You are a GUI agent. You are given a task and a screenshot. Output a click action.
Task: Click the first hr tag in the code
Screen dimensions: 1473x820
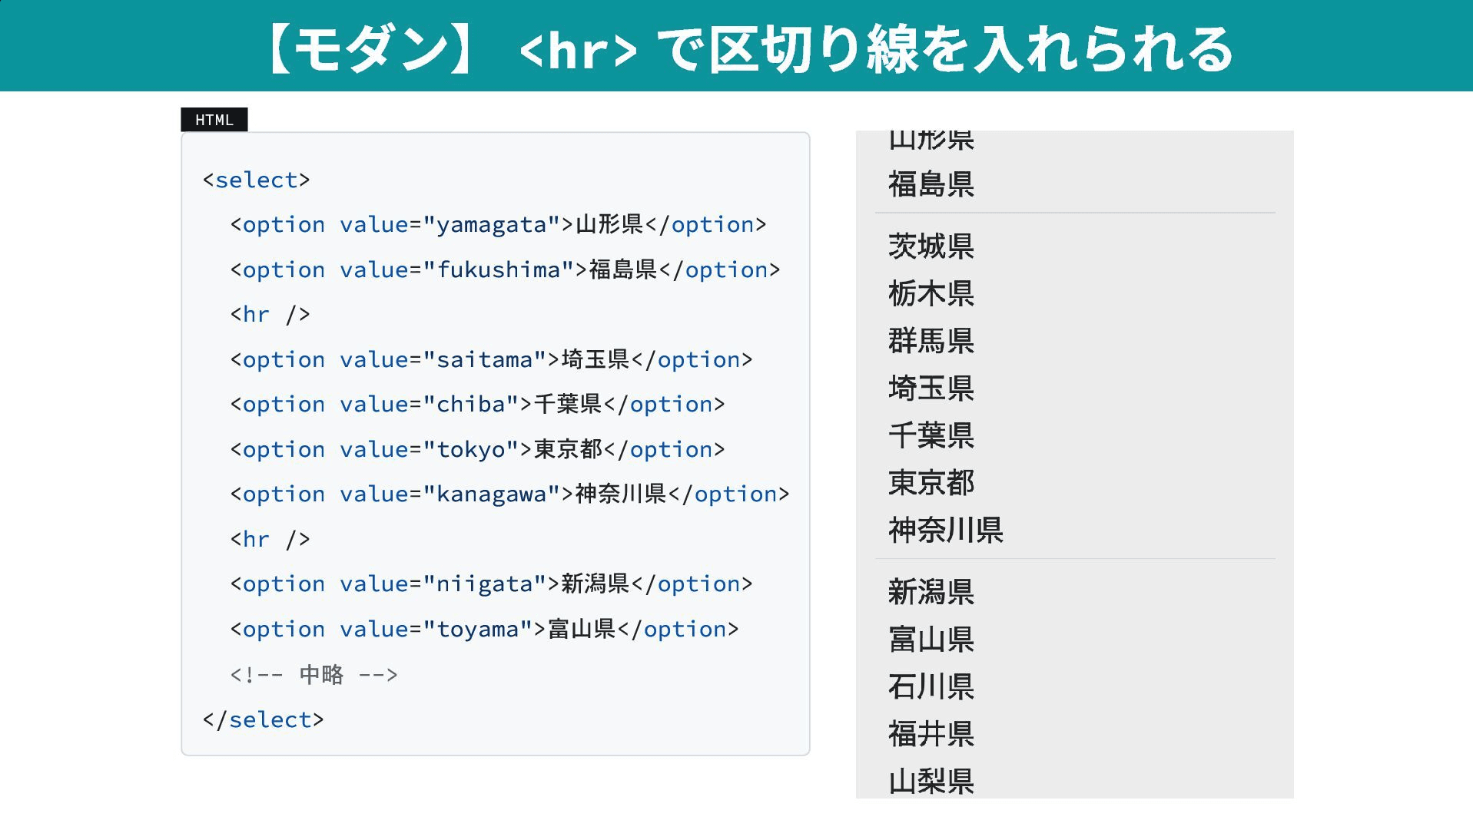269,313
